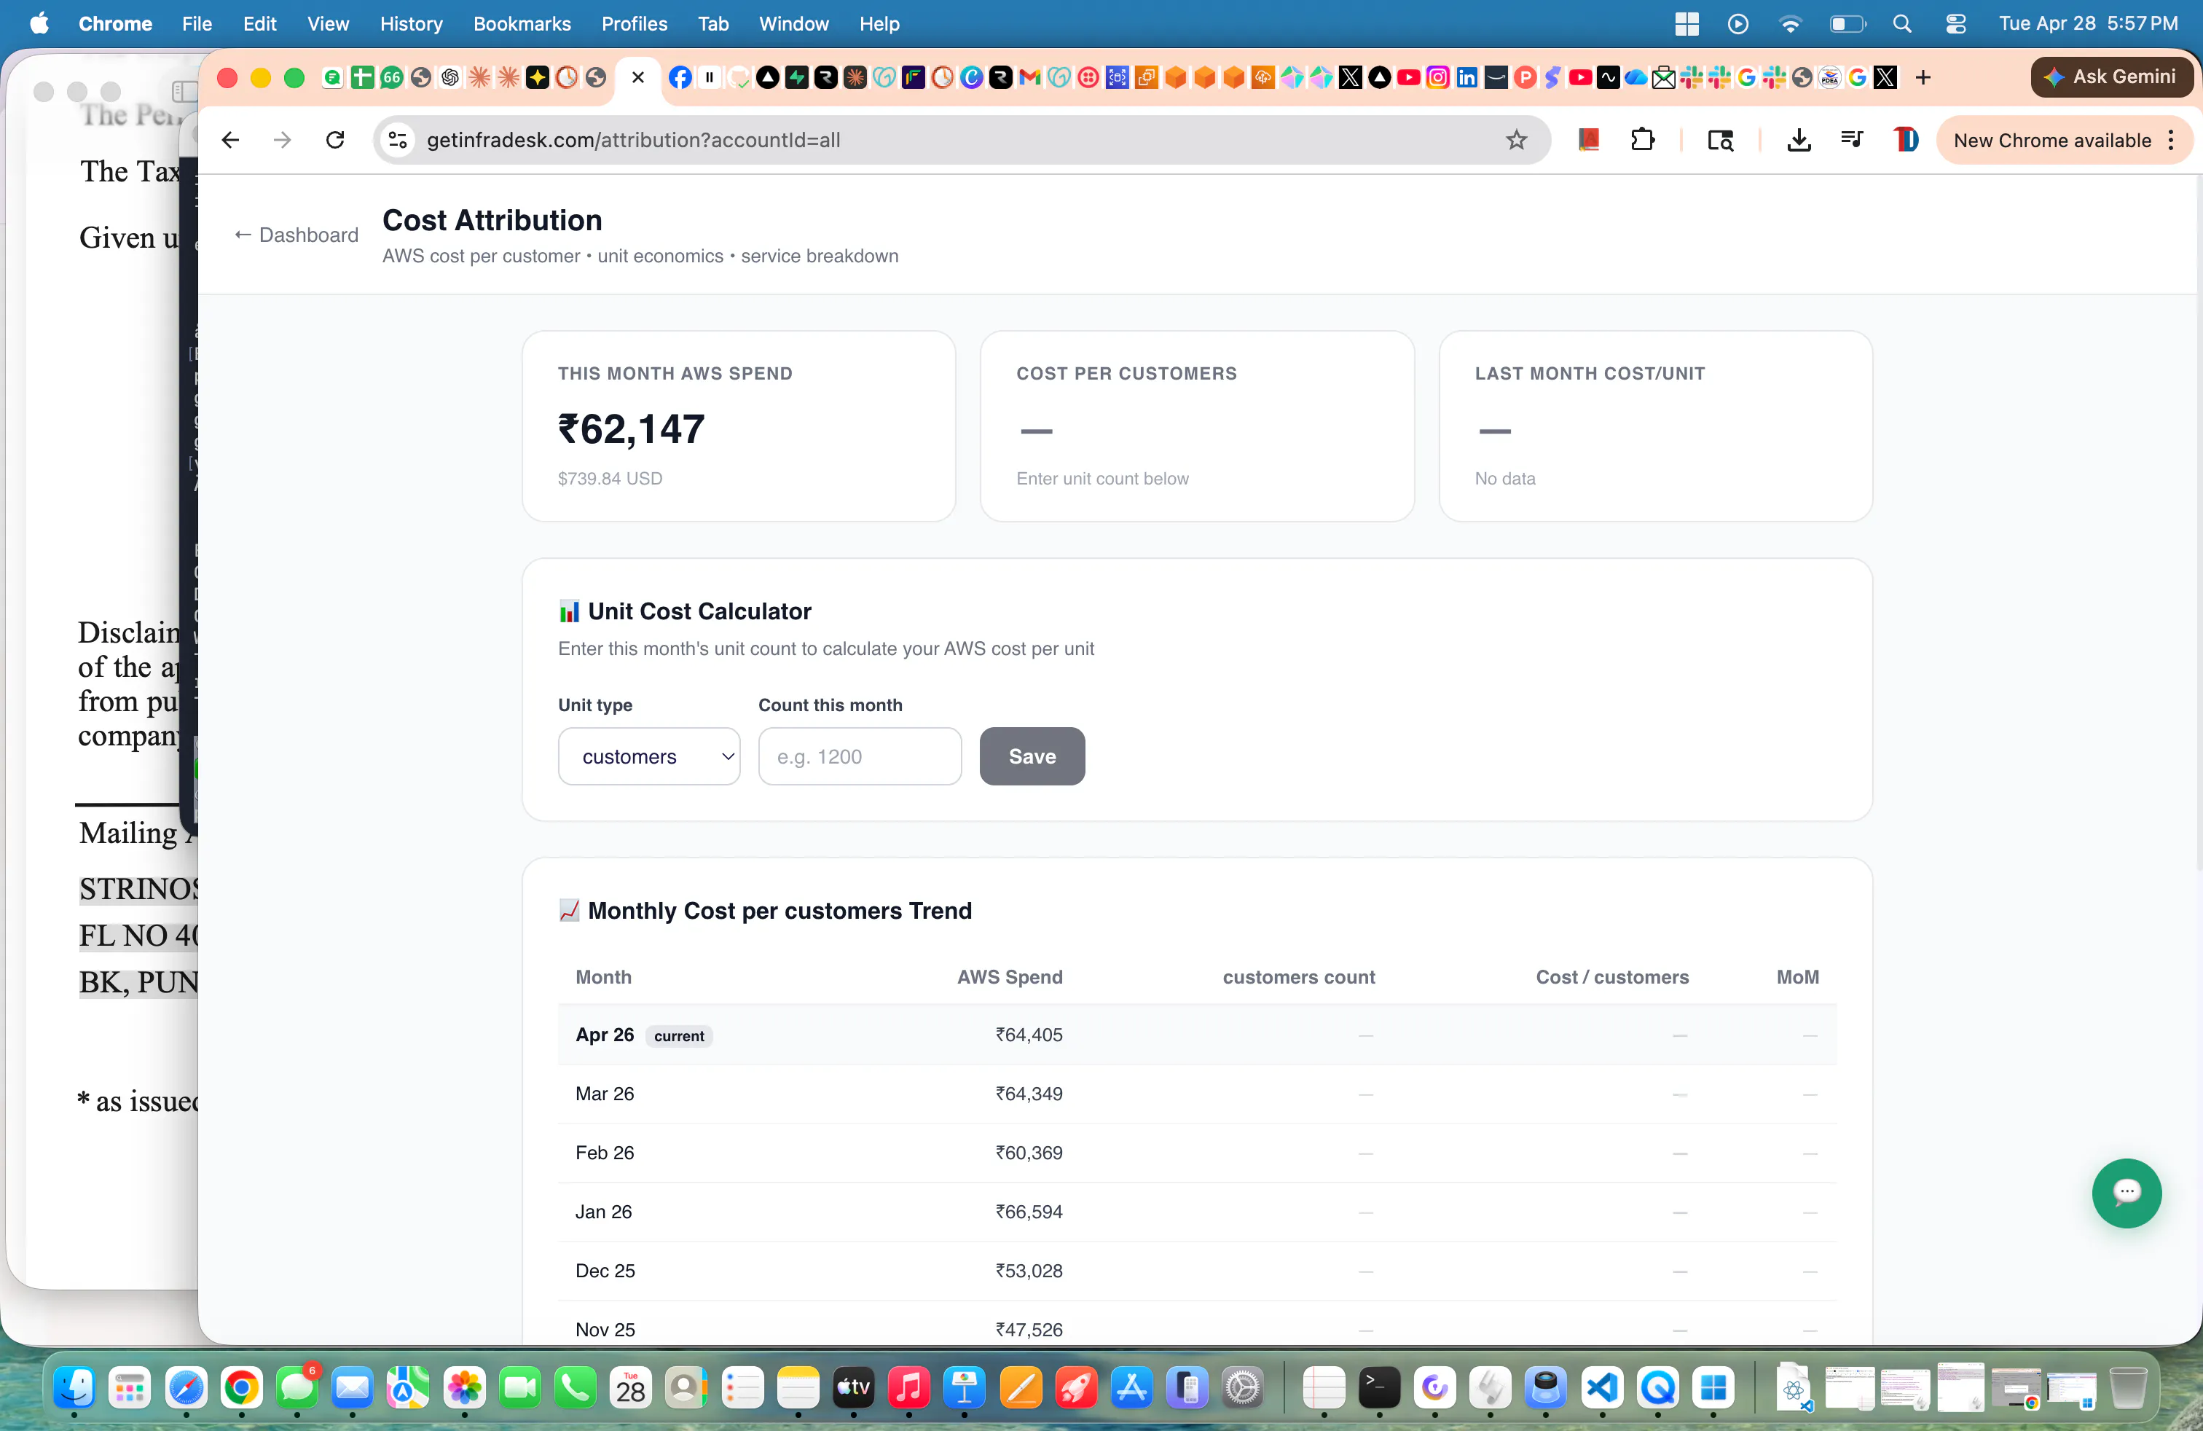Open the View menu
Screen dimensions: 2203x1431
click(x=328, y=24)
